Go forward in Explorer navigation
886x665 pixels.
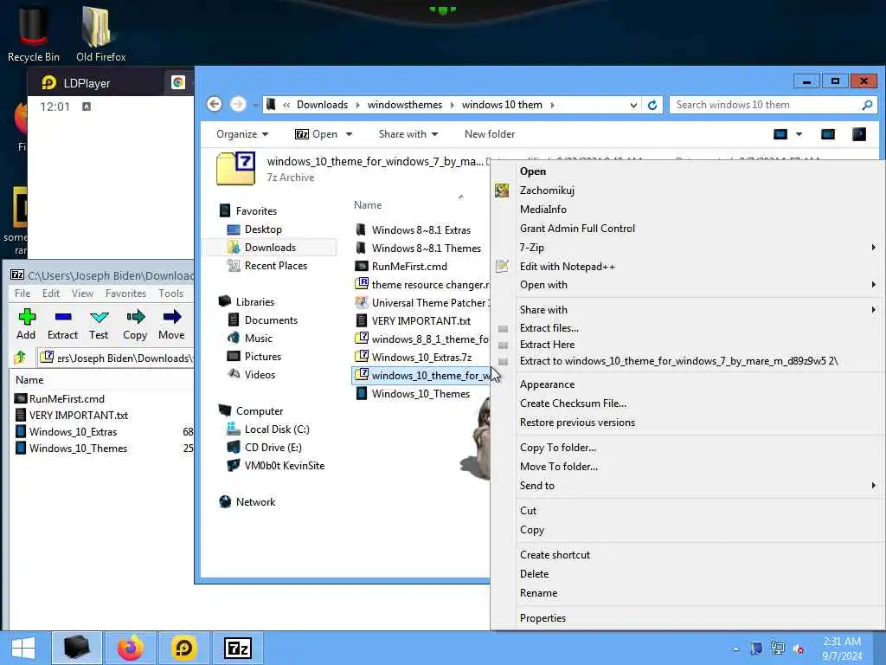click(x=238, y=104)
